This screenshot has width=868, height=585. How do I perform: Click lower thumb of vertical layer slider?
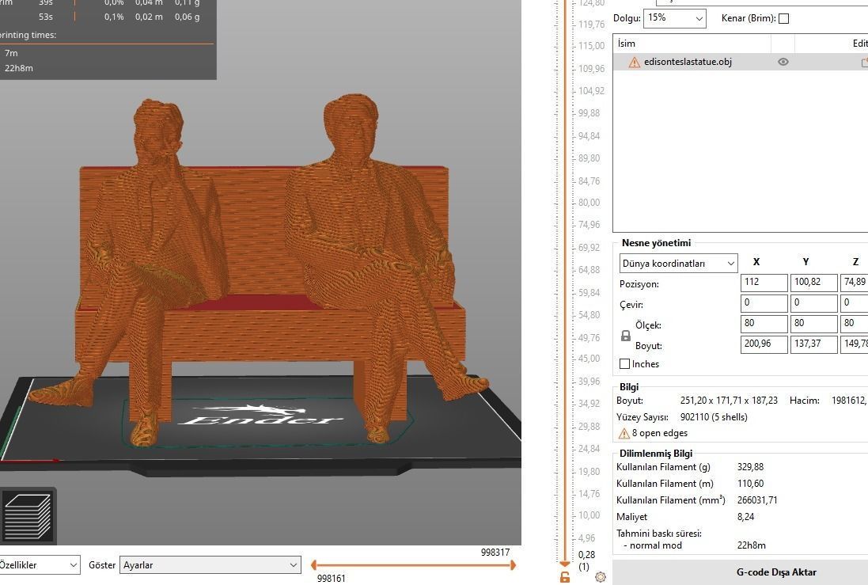tap(565, 564)
